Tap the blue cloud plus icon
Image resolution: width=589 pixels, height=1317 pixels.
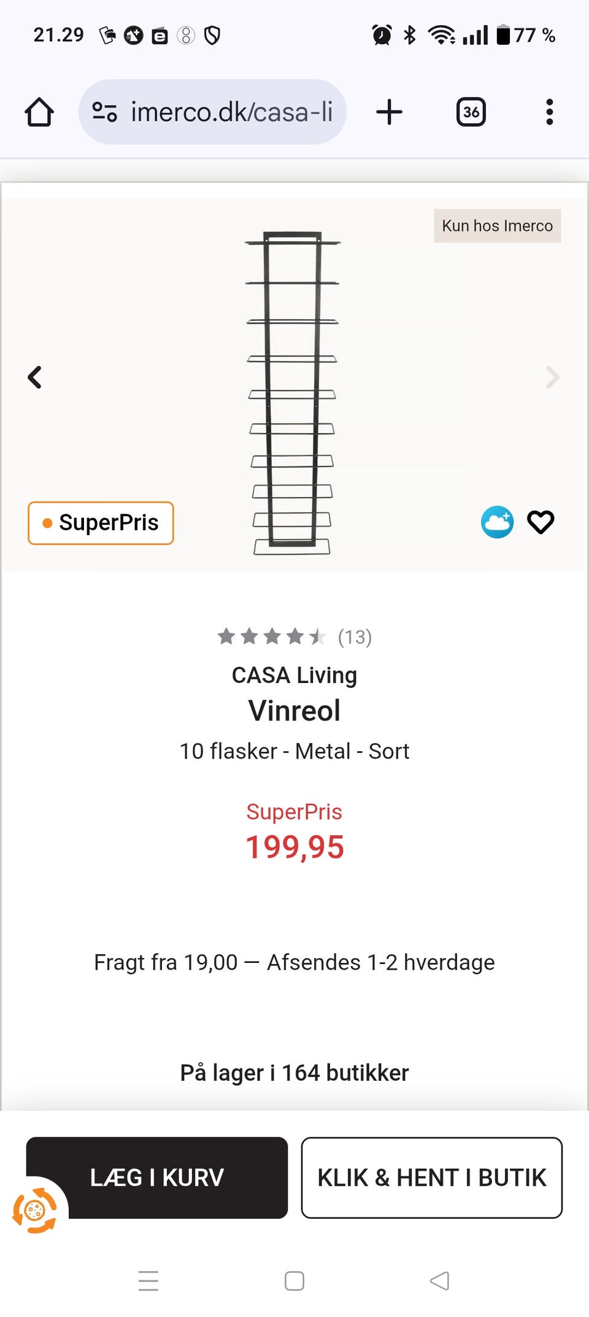[x=497, y=522]
